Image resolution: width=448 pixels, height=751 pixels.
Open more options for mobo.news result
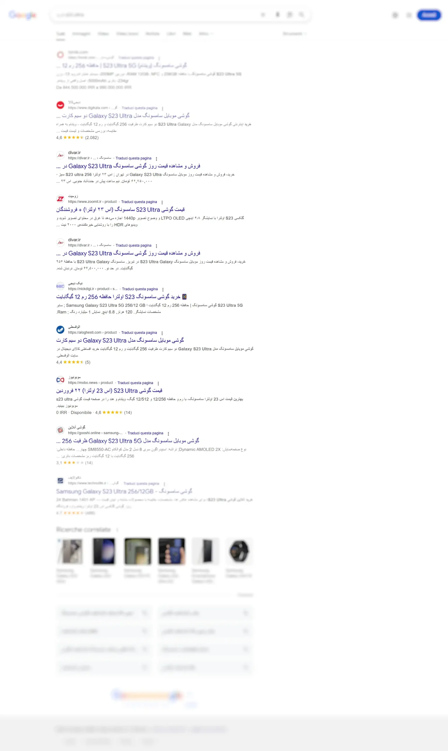pos(158,383)
